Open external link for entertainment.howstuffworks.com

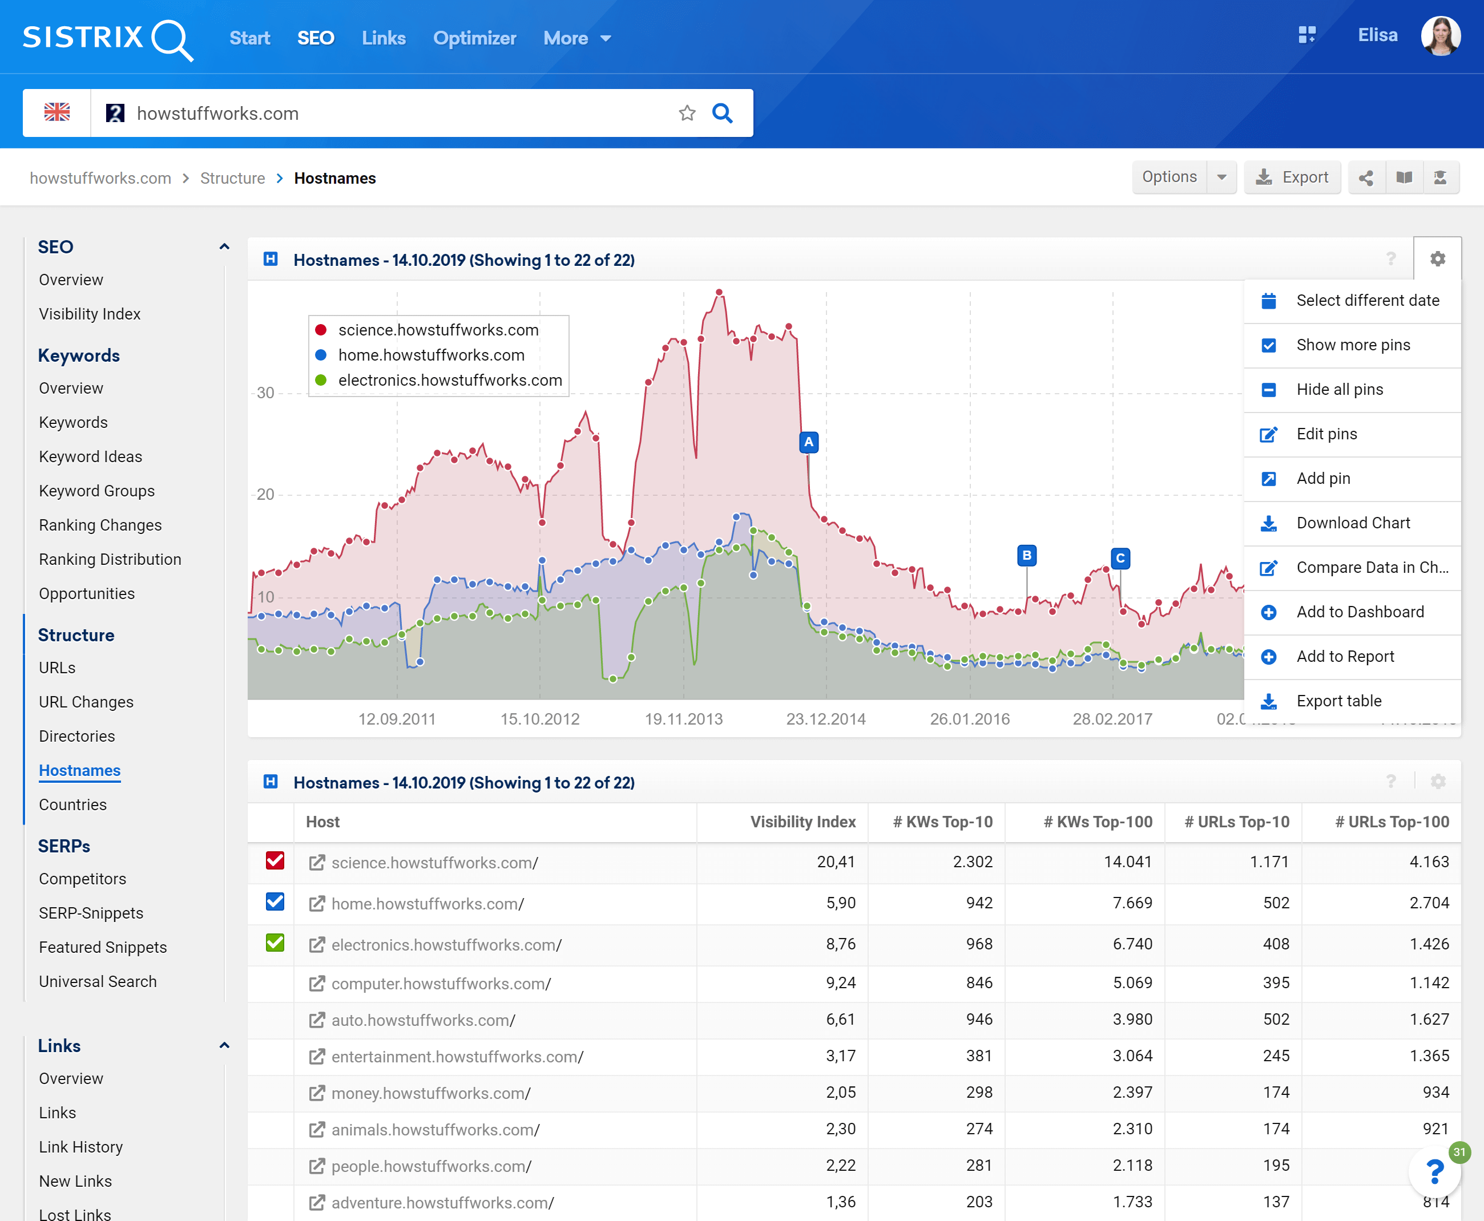(x=317, y=1057)
